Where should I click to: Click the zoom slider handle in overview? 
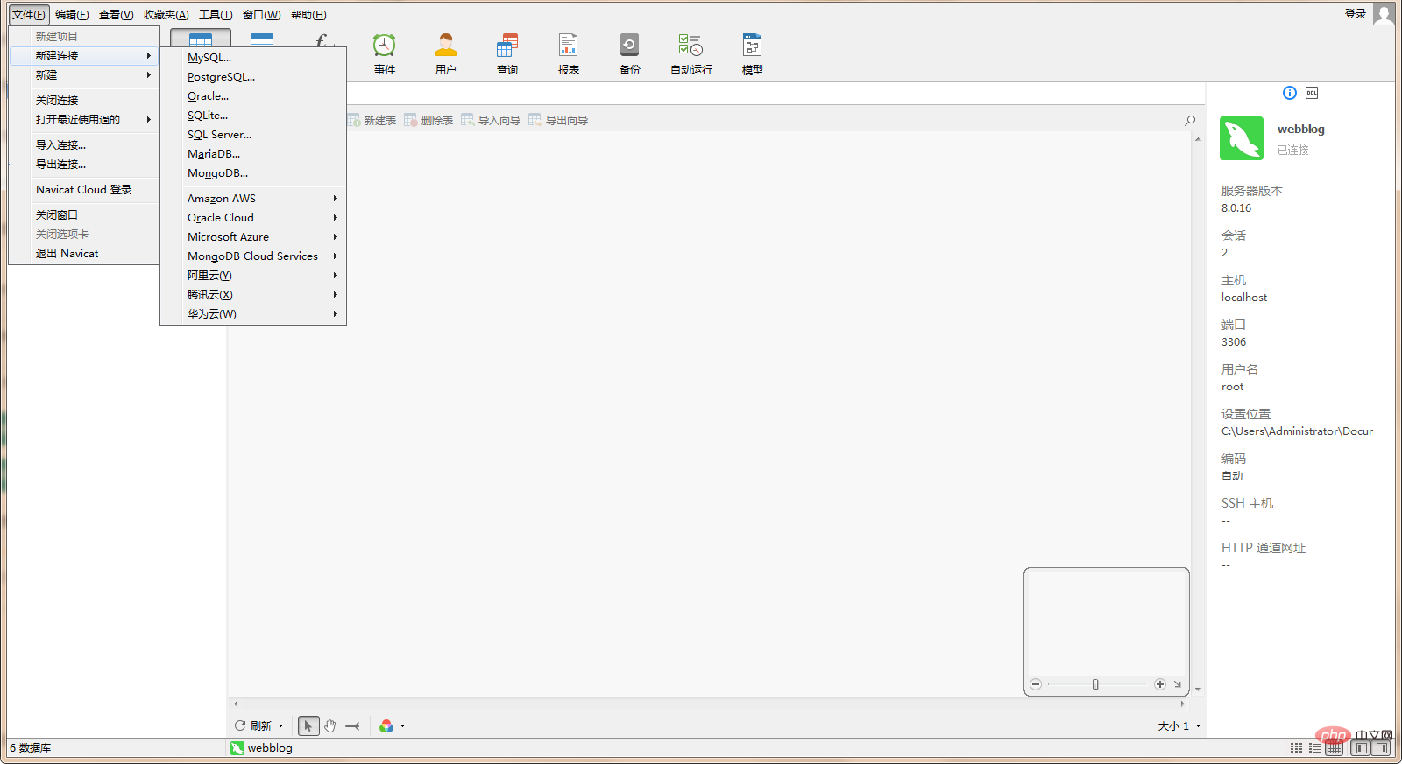1095,684
